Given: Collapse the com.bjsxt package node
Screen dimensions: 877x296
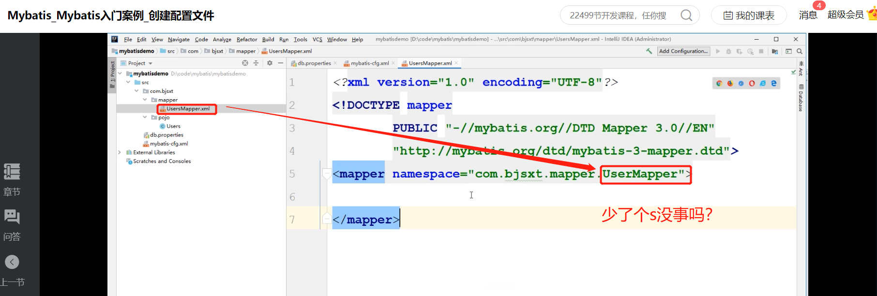Looking at the screenshot, I should click(x=136, y=91).
